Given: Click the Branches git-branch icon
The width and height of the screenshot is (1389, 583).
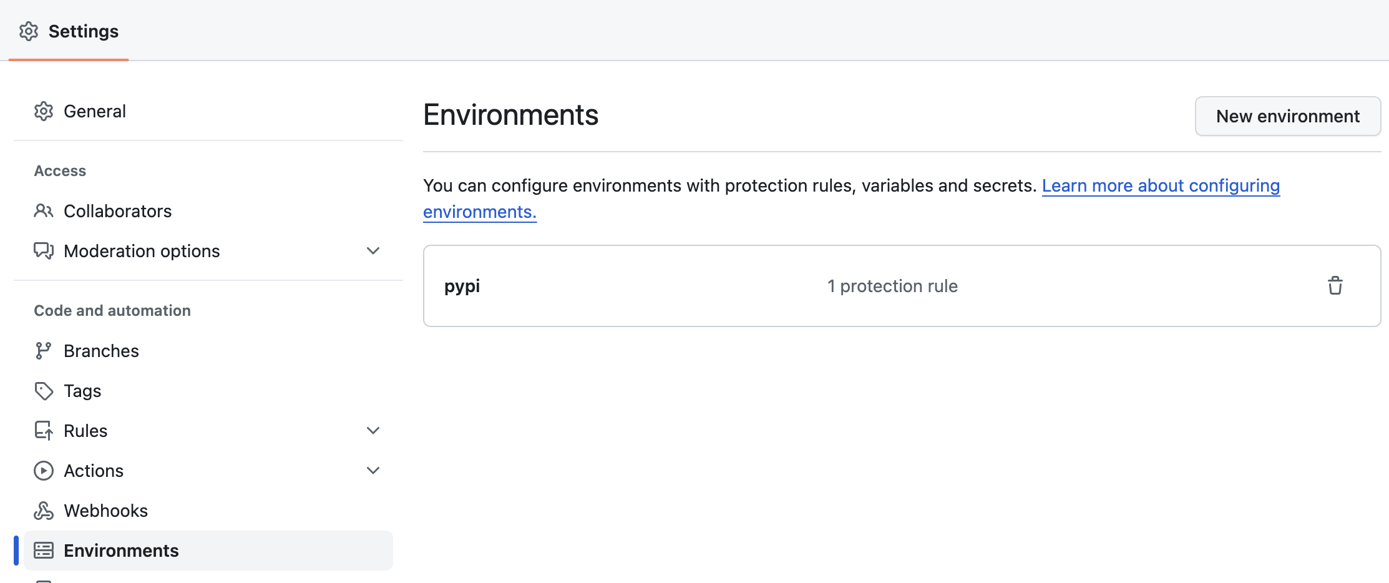Looking at the screenshot, I should pyautogui.click(x=44, y=351).
